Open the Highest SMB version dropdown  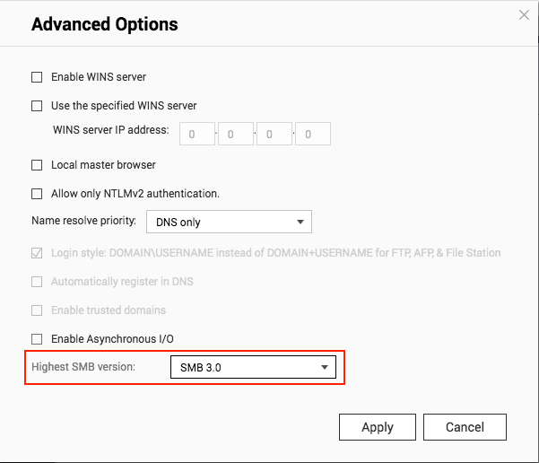click(x=253, y=367)
